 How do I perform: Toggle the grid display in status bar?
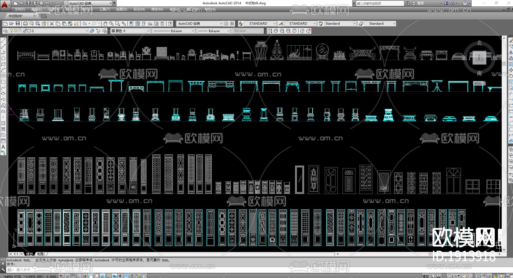click(x=73, y=276)
